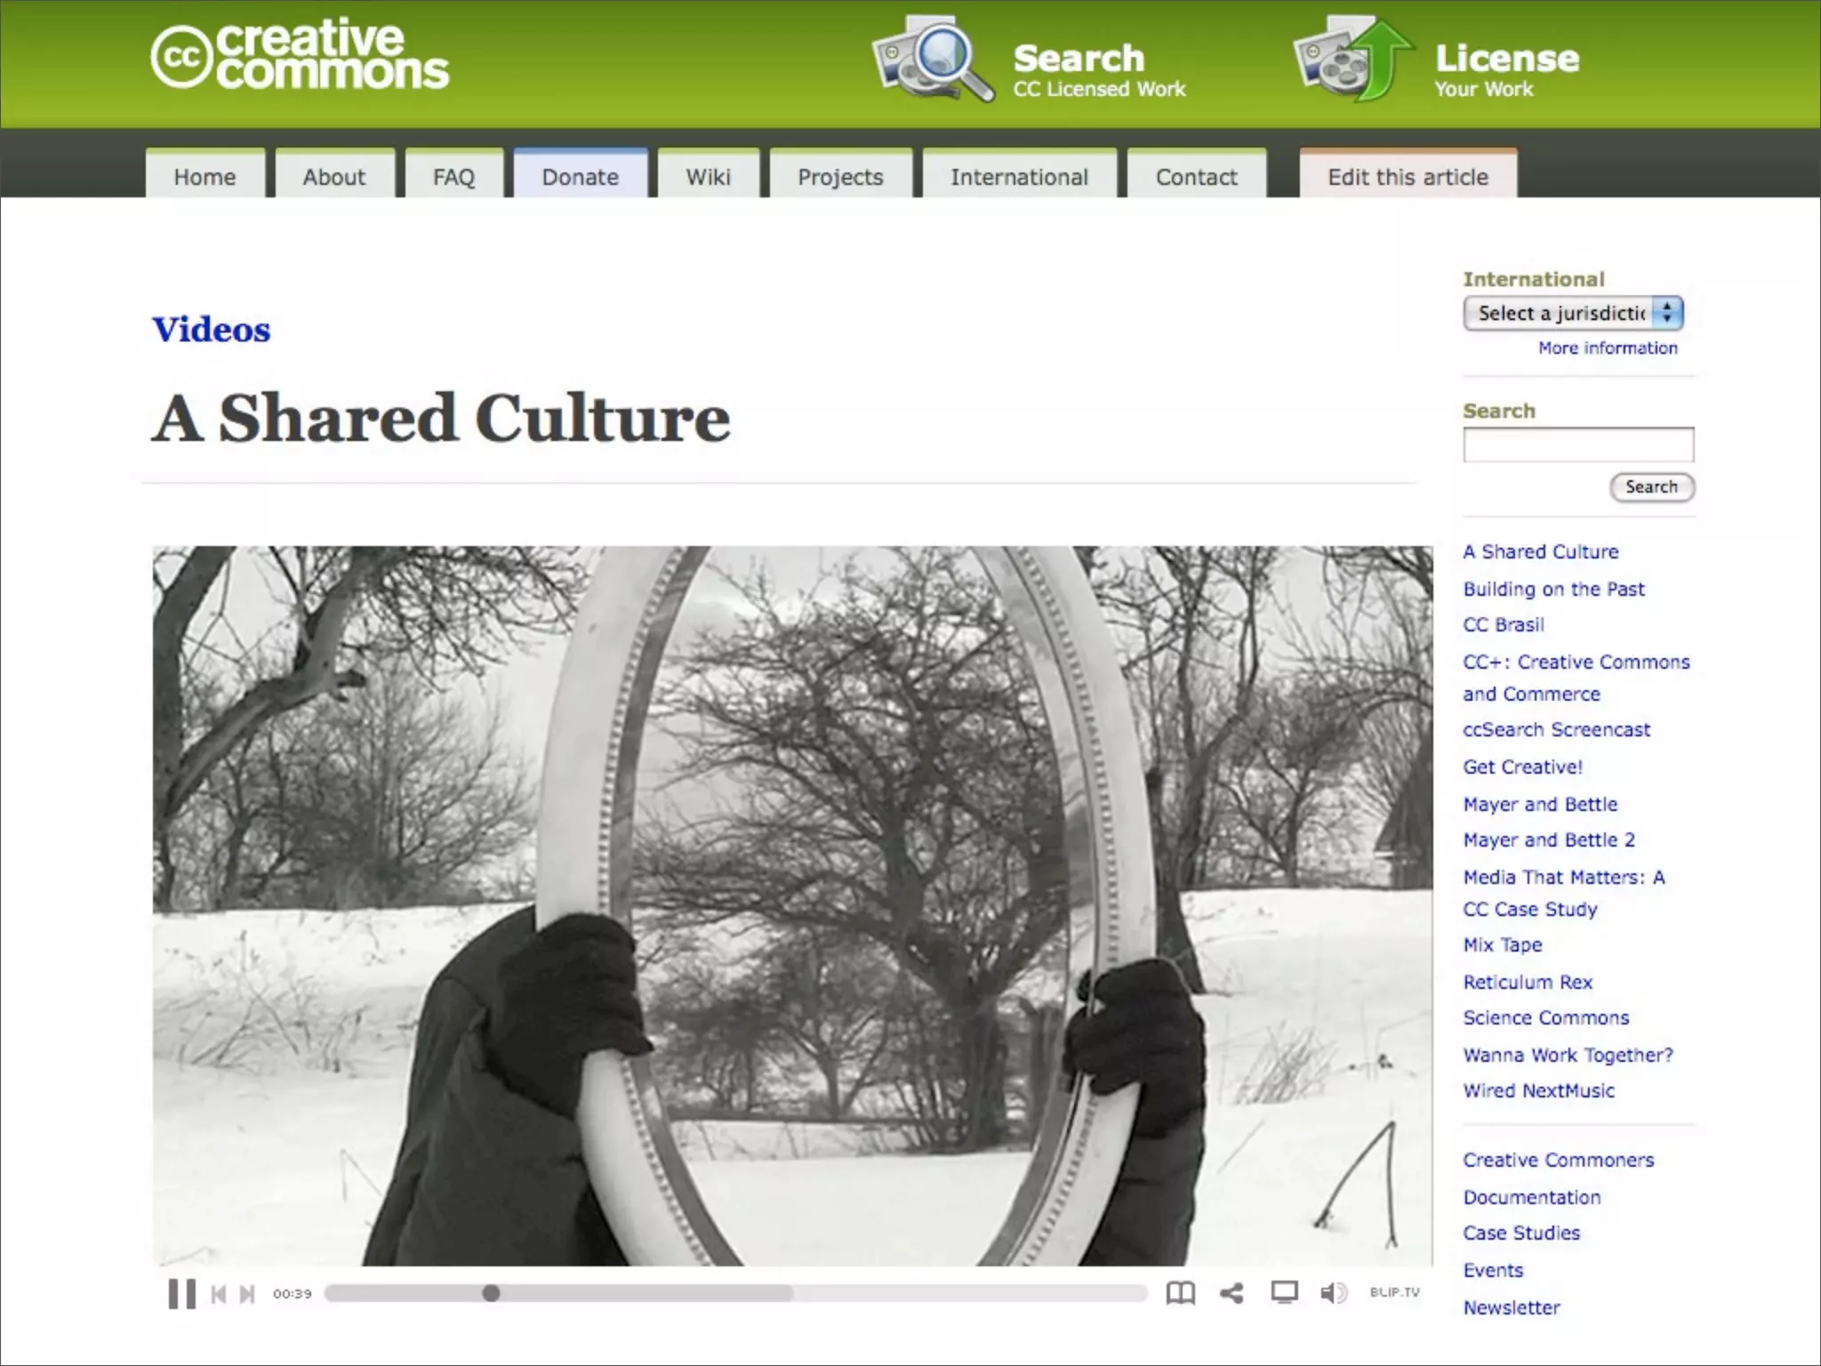Open the Select a jurisdiction dropdown

click(x=1573, y=313)
